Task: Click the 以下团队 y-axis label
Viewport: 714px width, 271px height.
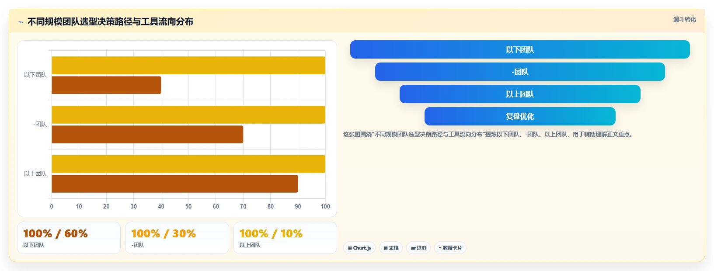Action: (x=35, y=75)
